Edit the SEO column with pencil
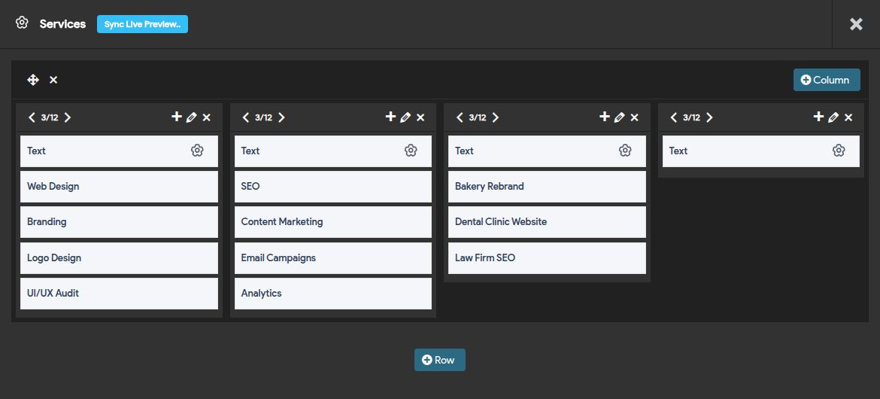Screen dimensions: 880x399 coord(405,117)
